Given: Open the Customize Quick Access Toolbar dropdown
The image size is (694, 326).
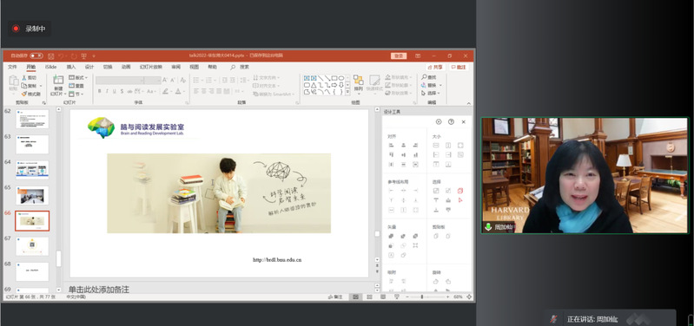Looking at the screenshot, I should point(94,56).
